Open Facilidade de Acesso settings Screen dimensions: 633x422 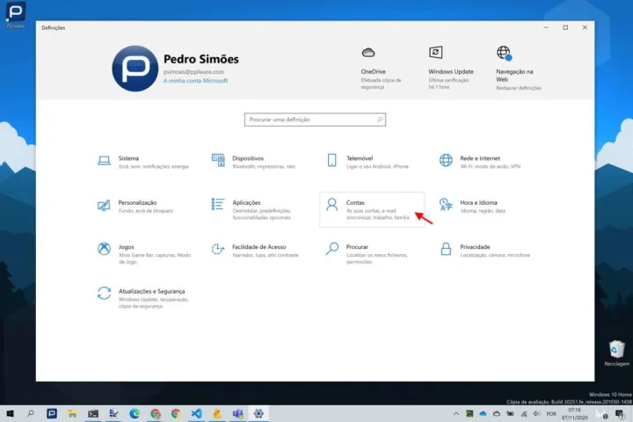[x=258, y=250]
